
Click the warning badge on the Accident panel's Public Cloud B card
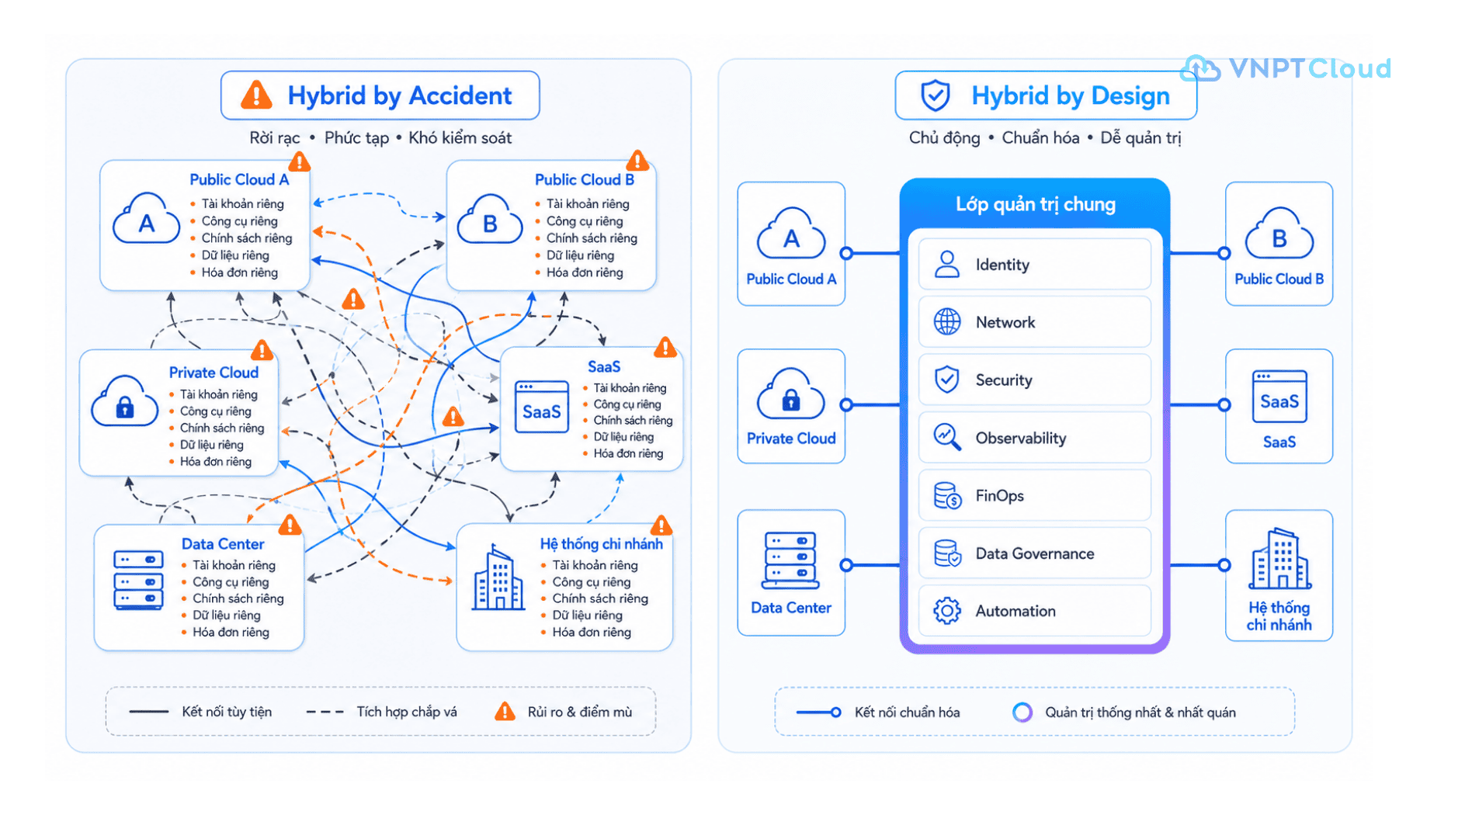click(637, 160)
